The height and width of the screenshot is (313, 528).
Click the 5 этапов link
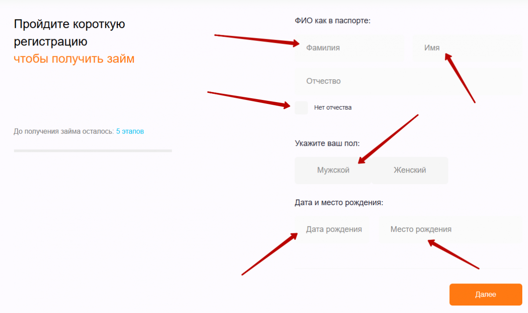tap(130, 132)
